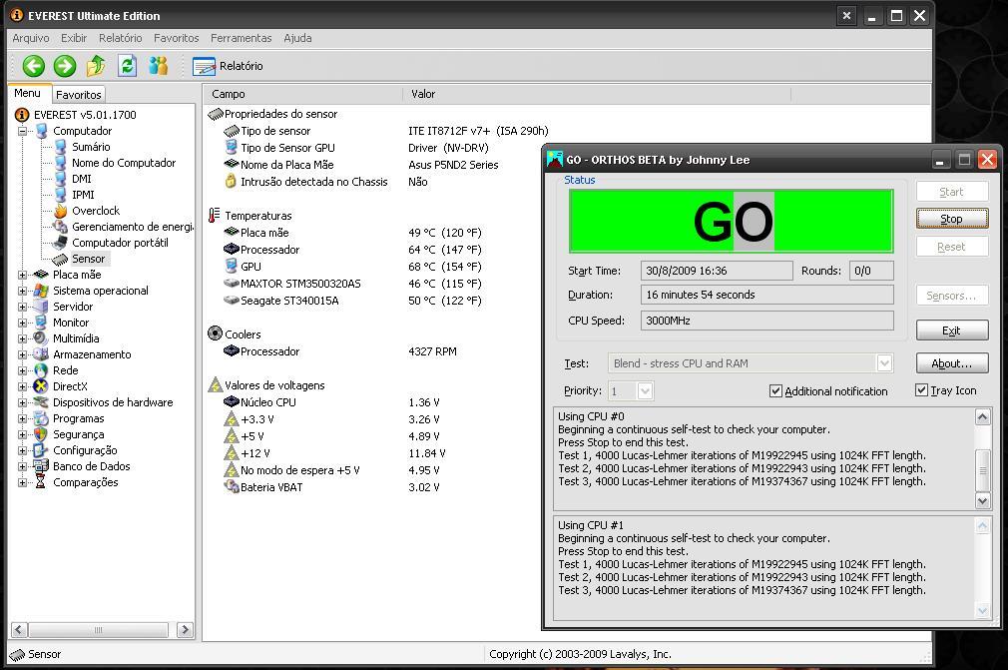Click the Banco de Dados icon

click(41, 466)
